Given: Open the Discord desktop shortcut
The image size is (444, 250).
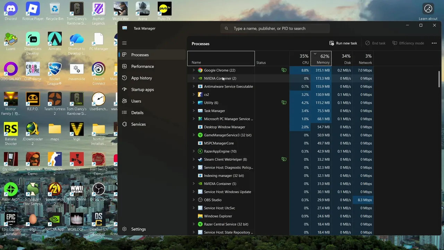Looking at the screenshot, I should tap(11, 11).
